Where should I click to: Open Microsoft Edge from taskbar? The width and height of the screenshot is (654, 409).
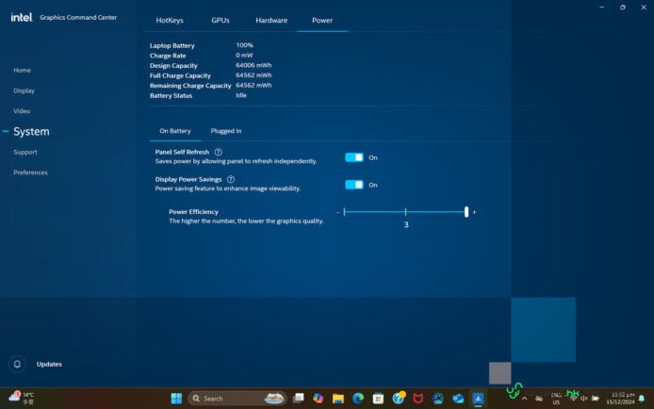(358, 399)
